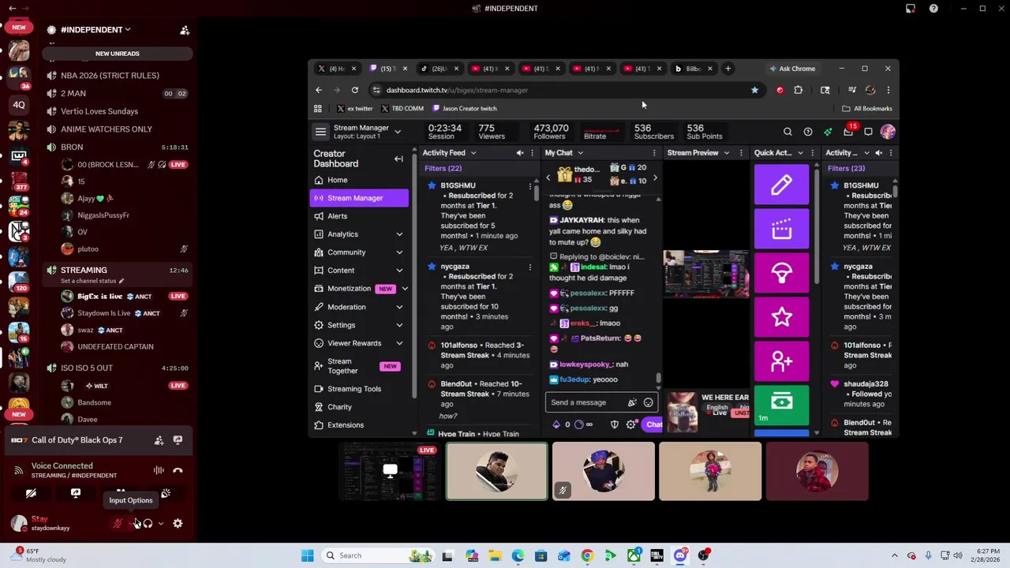This screenshot has width=1010, height=568.
Task: Click the Edit Stream Info pencil quick action
Action: point(781,185)
